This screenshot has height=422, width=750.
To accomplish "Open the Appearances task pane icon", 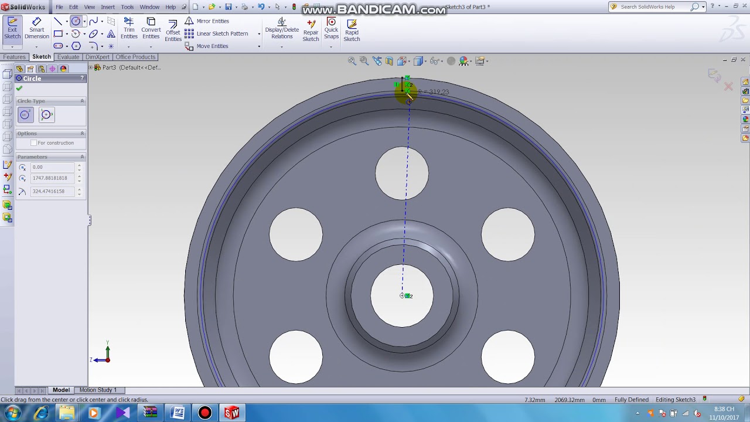I will pos(745,120).
